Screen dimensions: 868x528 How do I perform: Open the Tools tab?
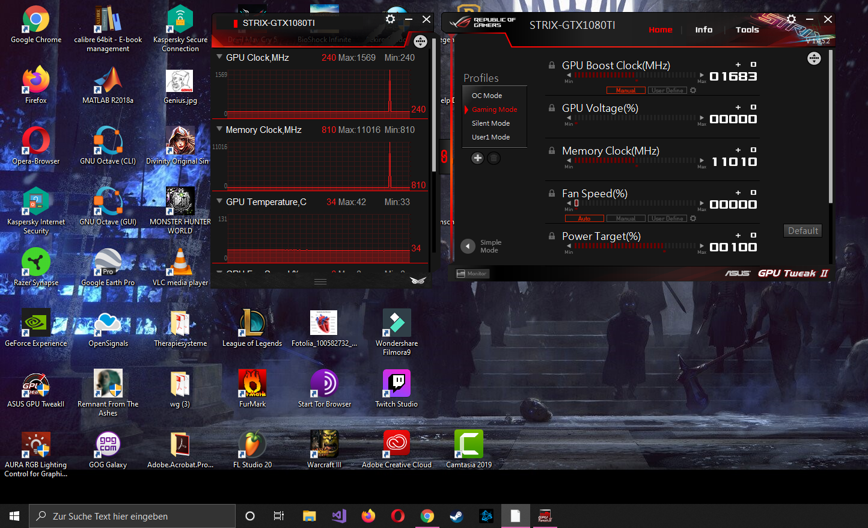[x=747, y=29]
